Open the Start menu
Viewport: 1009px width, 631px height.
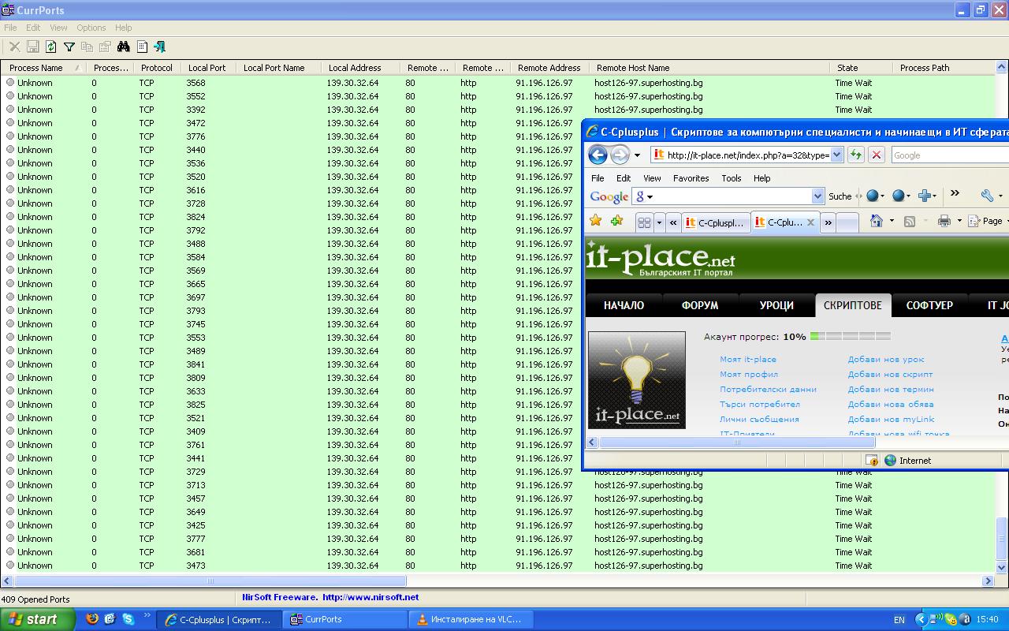38,619
